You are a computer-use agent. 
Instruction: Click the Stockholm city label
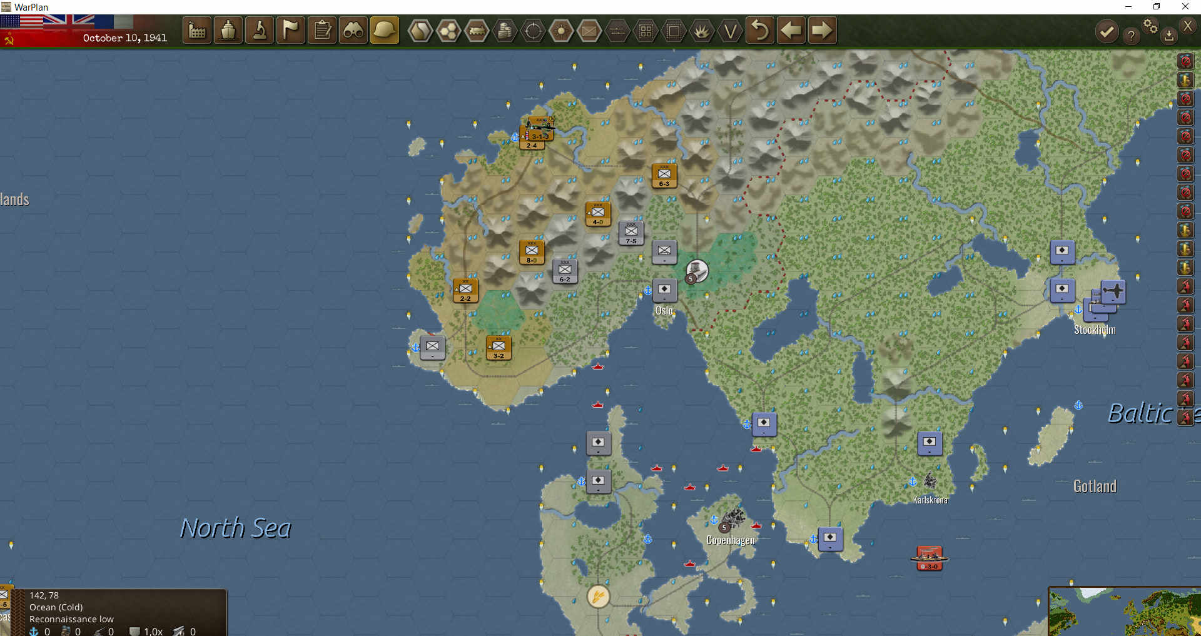tap(1095, 330)
